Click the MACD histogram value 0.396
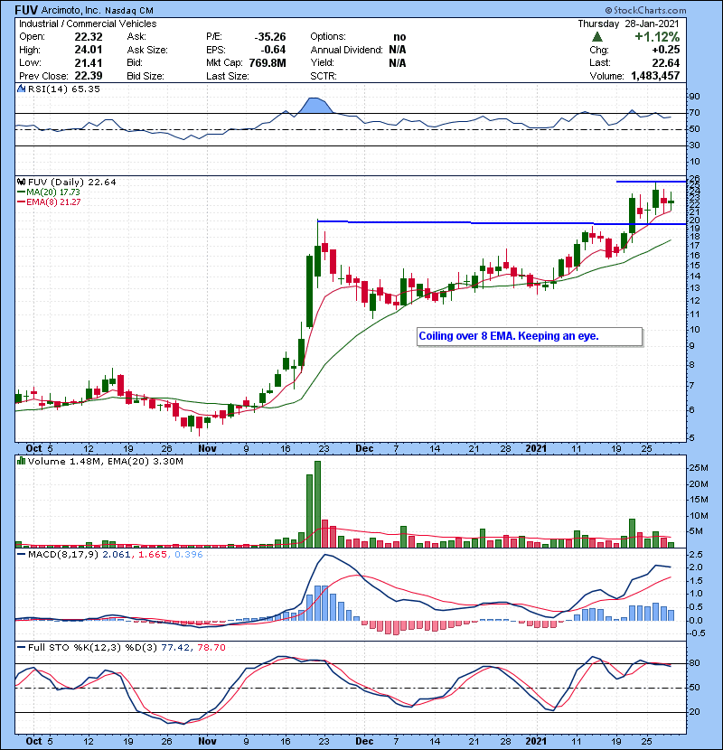Image resolution: width=723 pixels, height=750 pixels. pyautogui.click(x=189, y=555)
